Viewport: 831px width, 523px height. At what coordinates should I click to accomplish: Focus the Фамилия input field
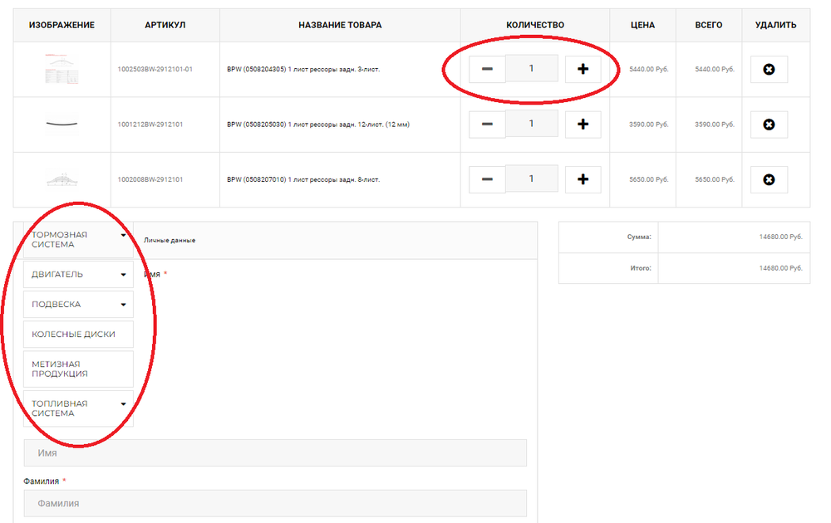click(275, 503)
